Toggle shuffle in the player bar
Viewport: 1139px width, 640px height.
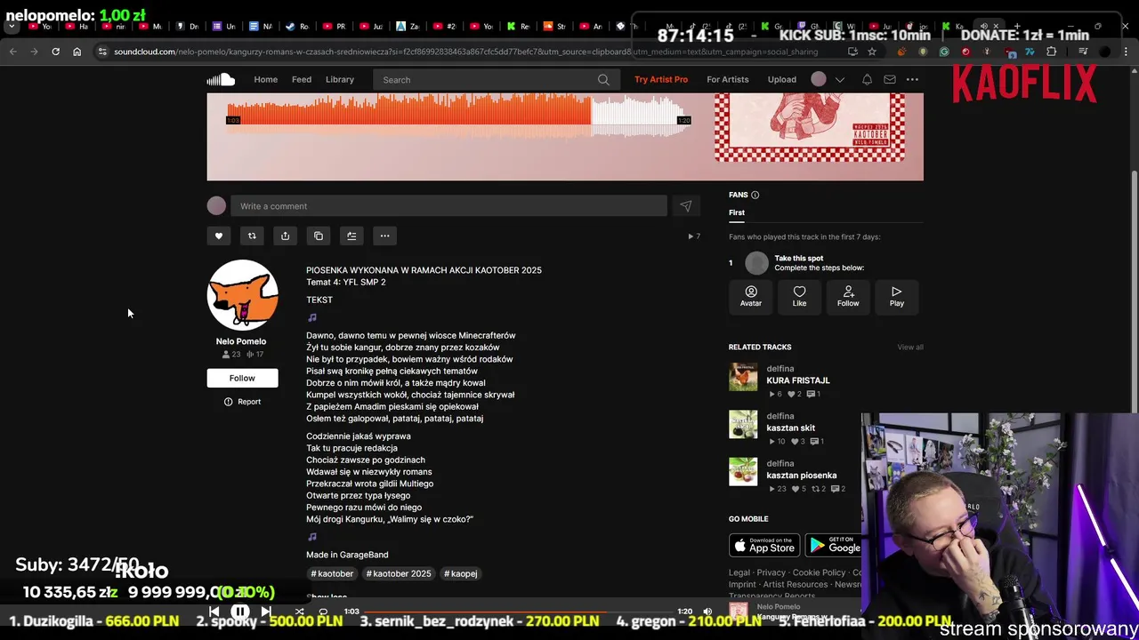(299, 612)
